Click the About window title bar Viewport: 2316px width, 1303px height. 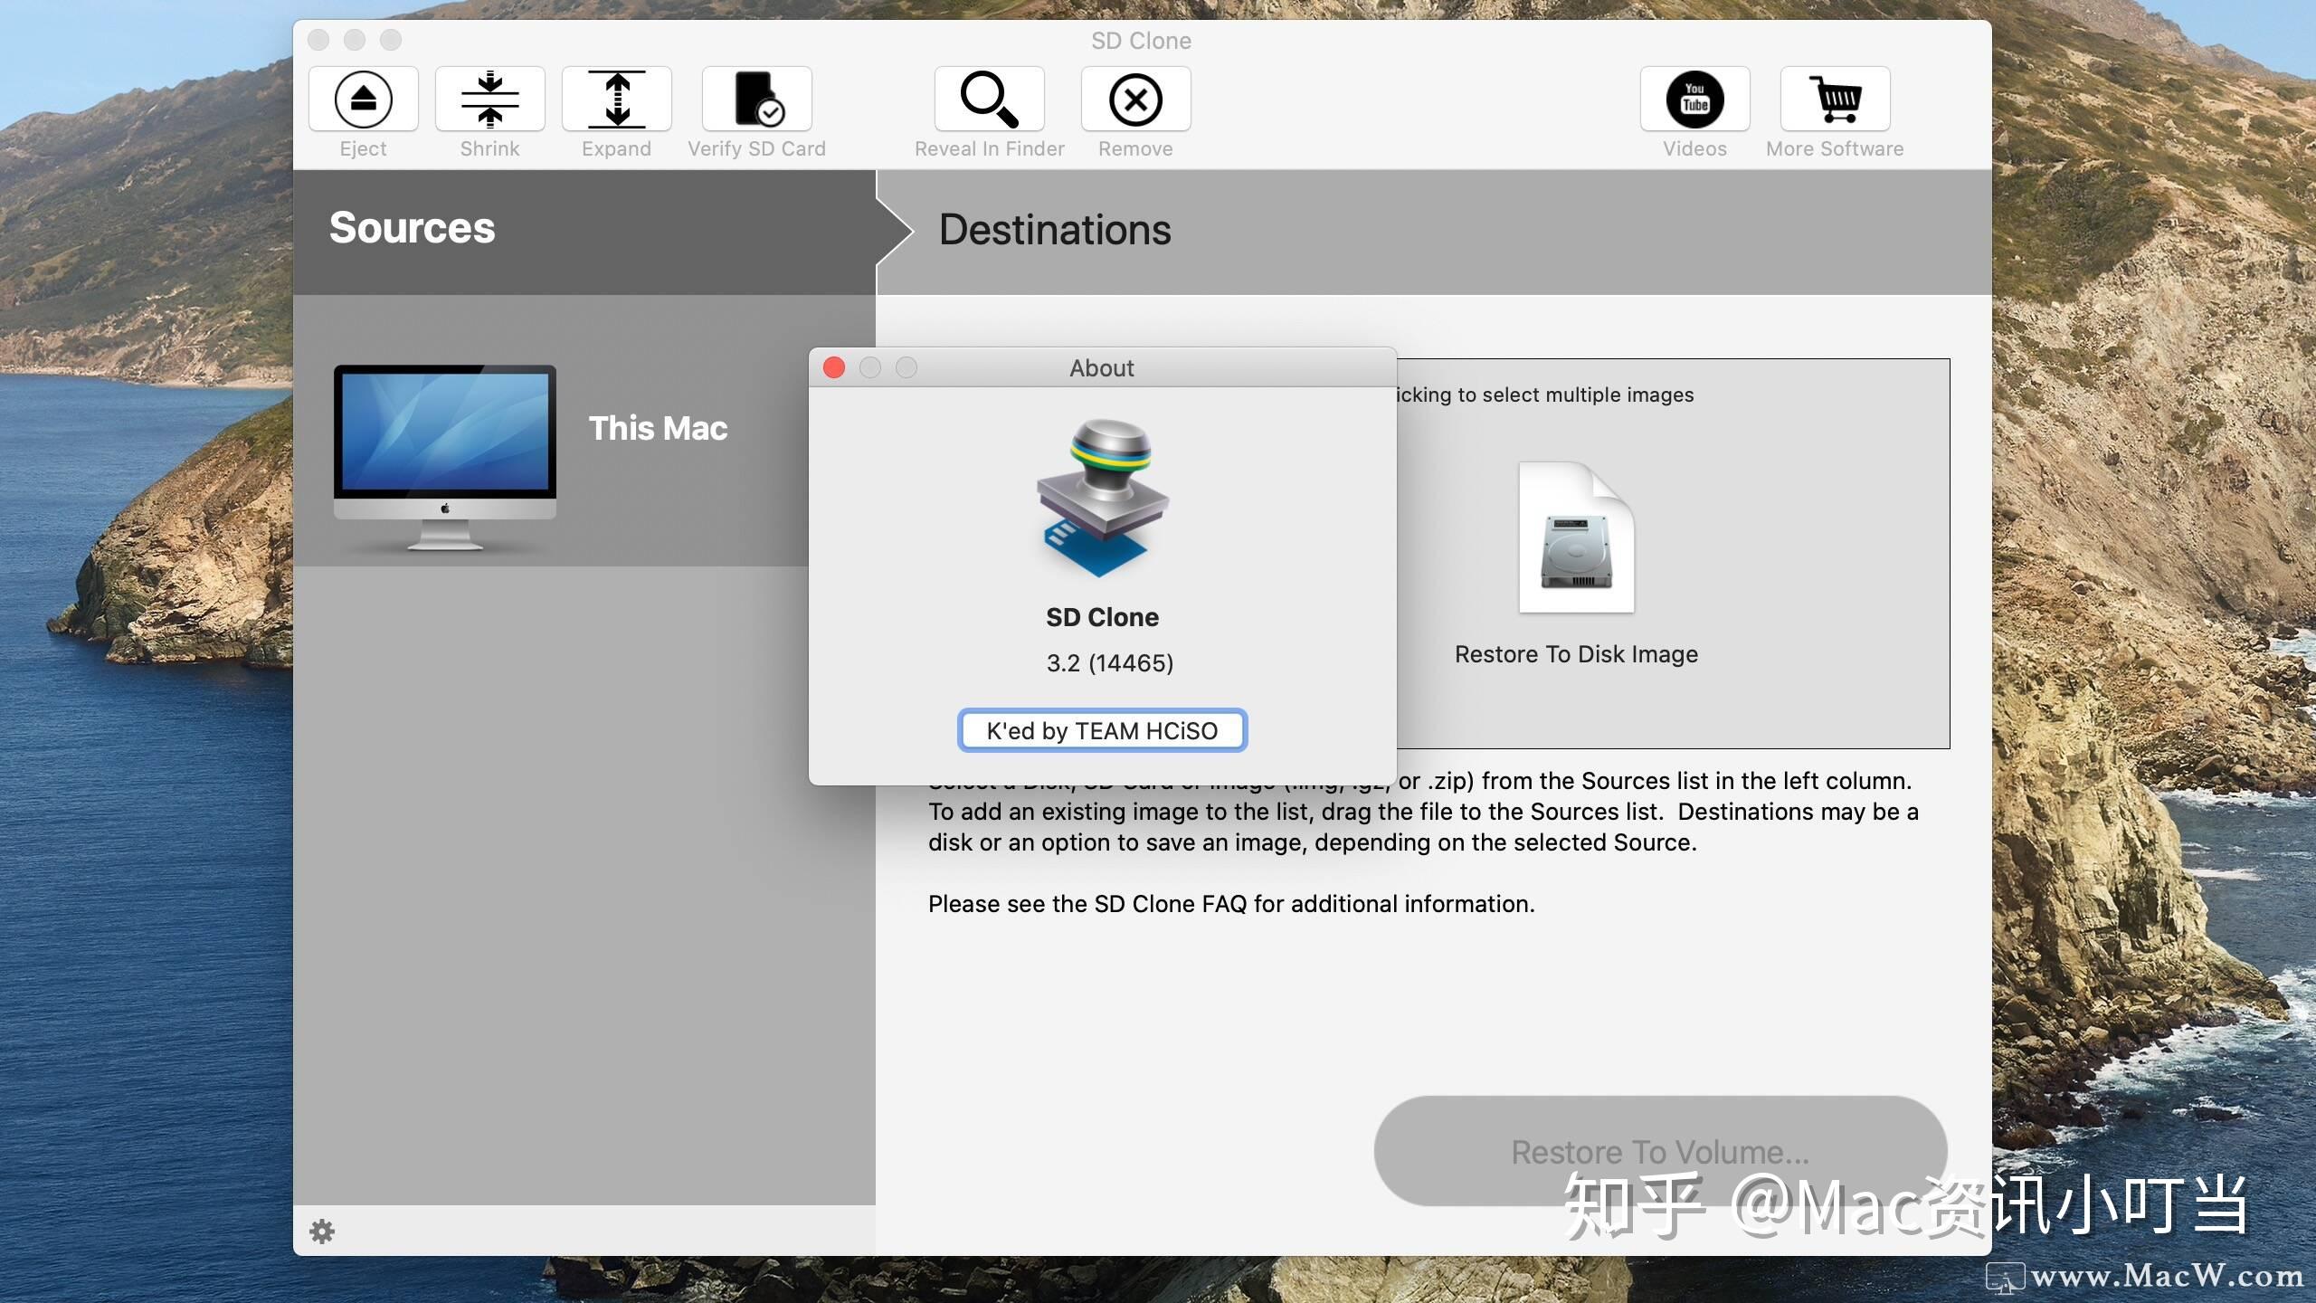pyautogui.click(x=1101, y=367)
